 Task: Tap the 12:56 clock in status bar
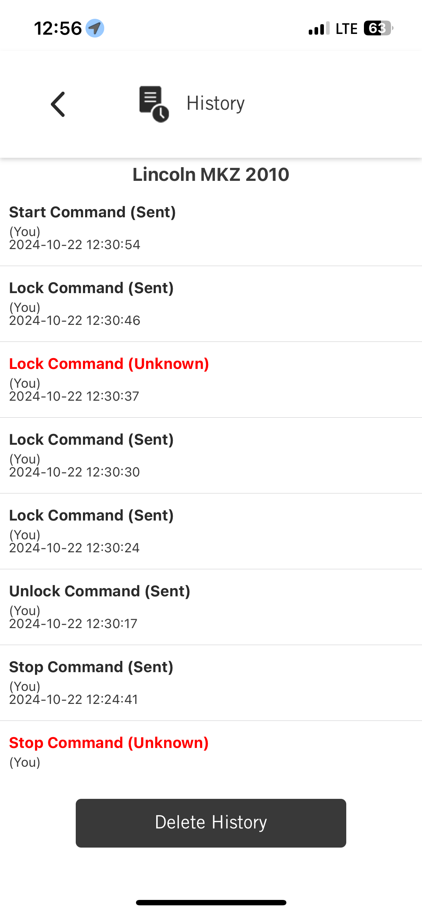(58, 29)
